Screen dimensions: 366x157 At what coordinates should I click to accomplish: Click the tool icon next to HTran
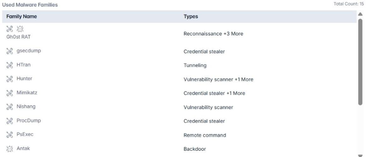pyautogui.click(x=10, y=65)
